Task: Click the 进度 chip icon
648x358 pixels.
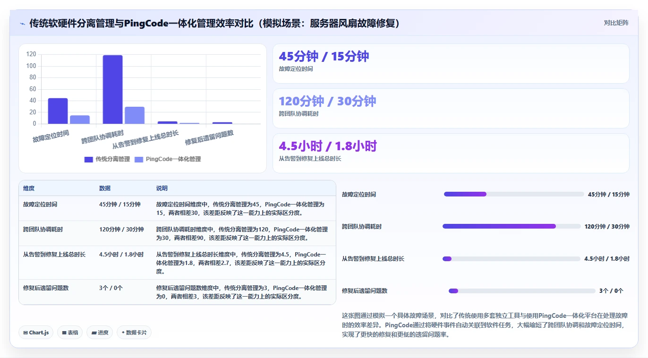Action: 94,332
